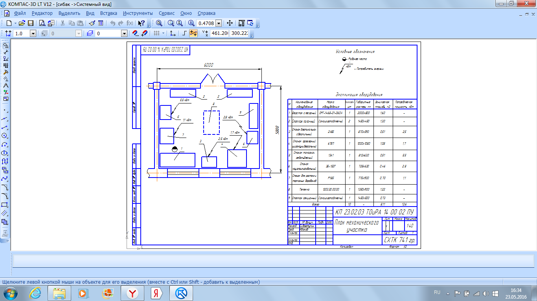Open the Выделить menu
Image resolution: width=537 pixels, height=301 pixels.
[x=69, y=13]
